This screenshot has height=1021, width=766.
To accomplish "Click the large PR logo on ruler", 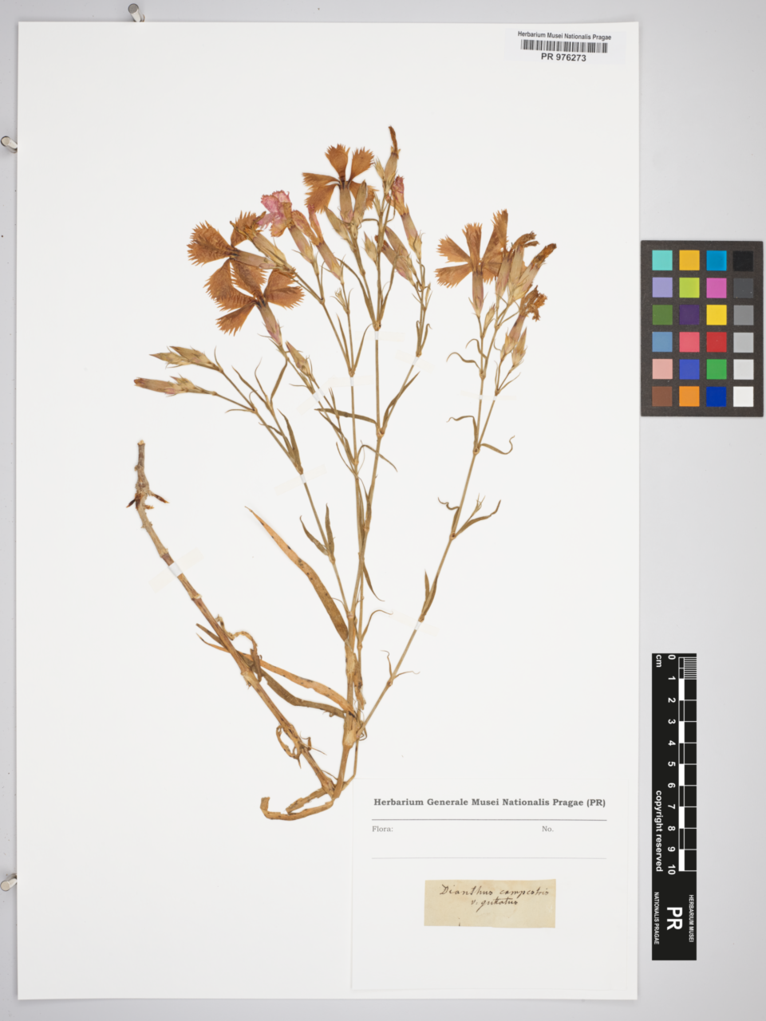I will 673,918.
